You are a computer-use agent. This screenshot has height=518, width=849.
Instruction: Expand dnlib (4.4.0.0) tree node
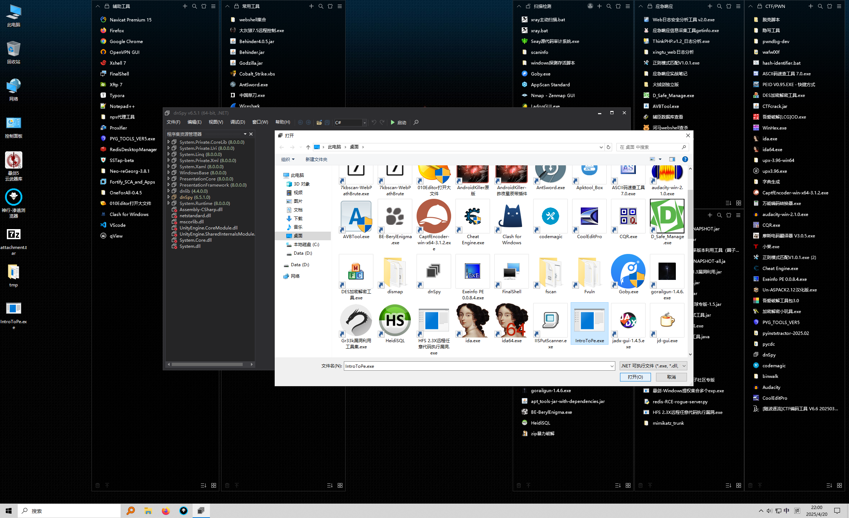tap(169, 191)
